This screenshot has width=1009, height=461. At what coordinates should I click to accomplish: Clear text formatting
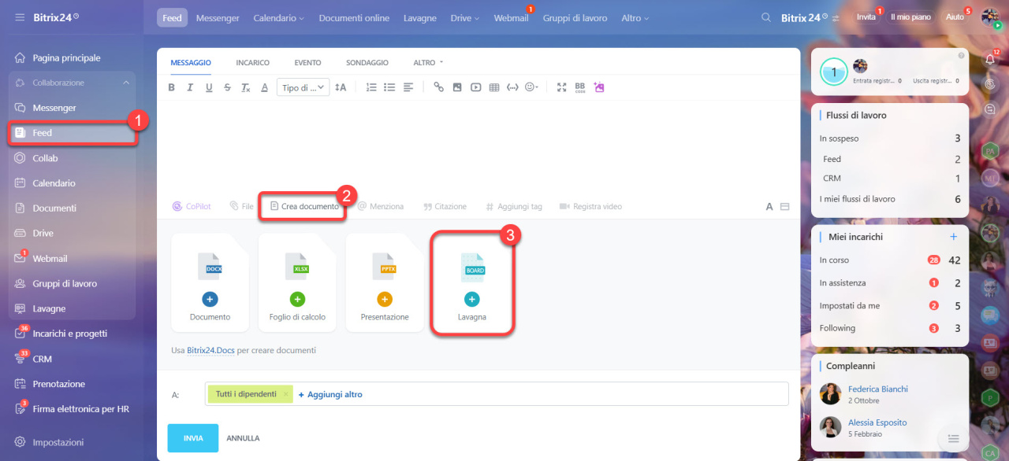point(246,87)
